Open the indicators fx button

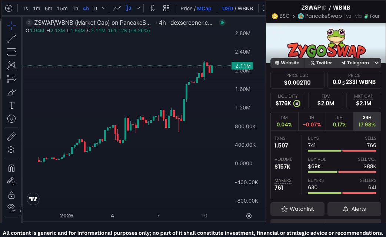152,9
